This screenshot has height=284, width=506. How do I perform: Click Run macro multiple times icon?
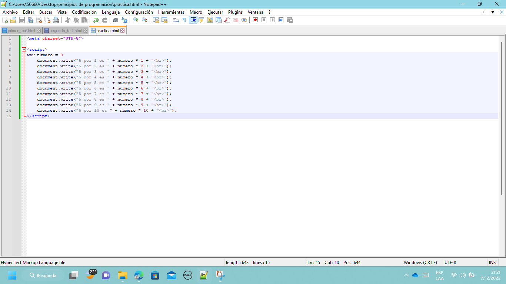pyautogui.click(x=281, y=20)
